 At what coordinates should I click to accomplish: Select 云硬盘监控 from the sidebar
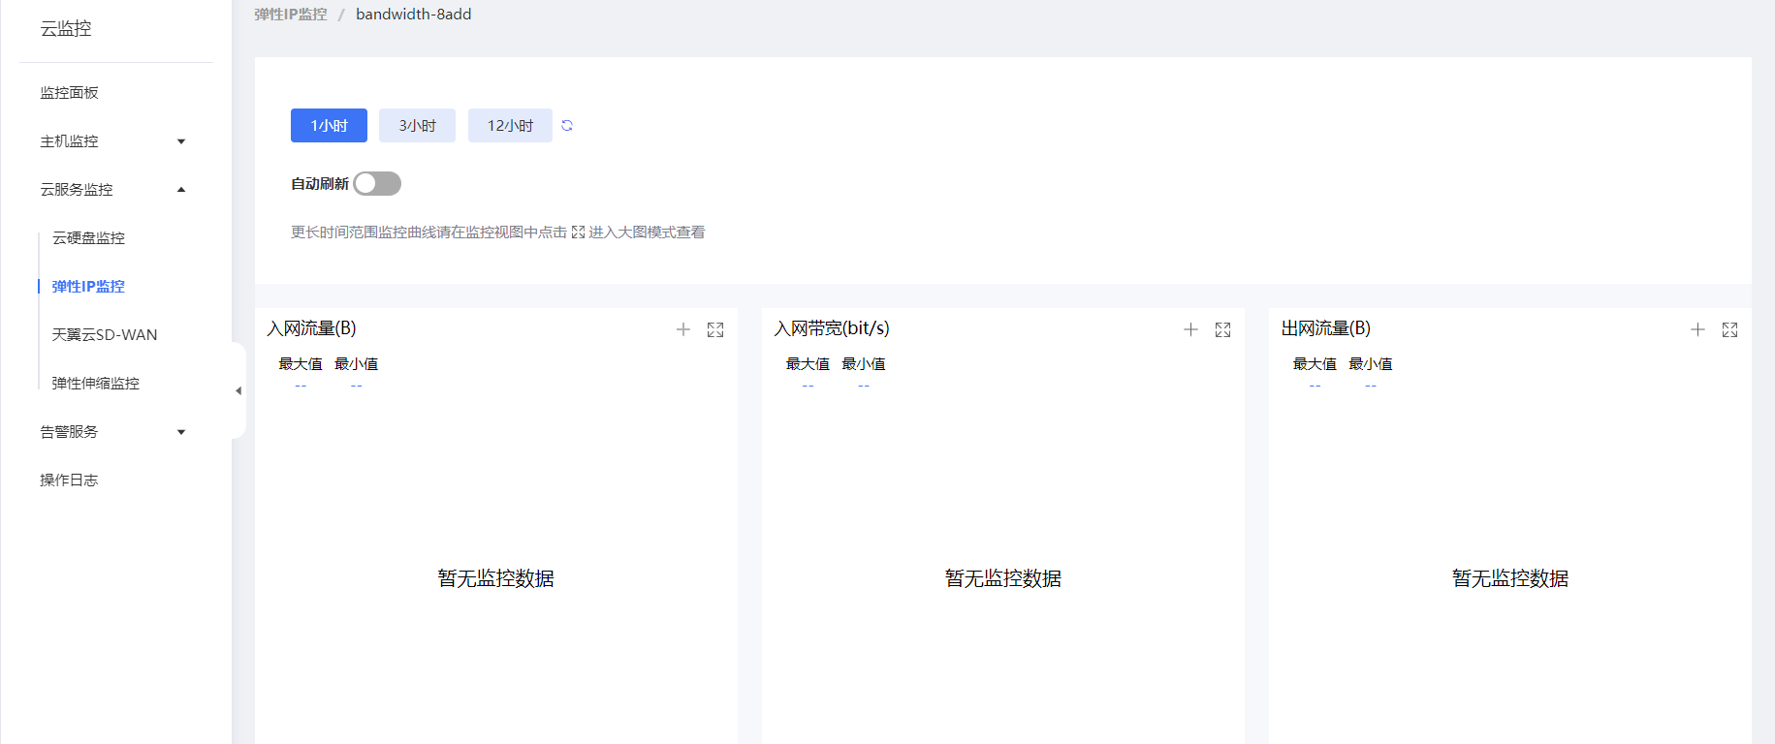pos(88,238)
